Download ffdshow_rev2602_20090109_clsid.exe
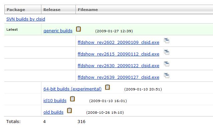Image resolution: width=213 pixels, height=133 pixels. coord(119,43)
